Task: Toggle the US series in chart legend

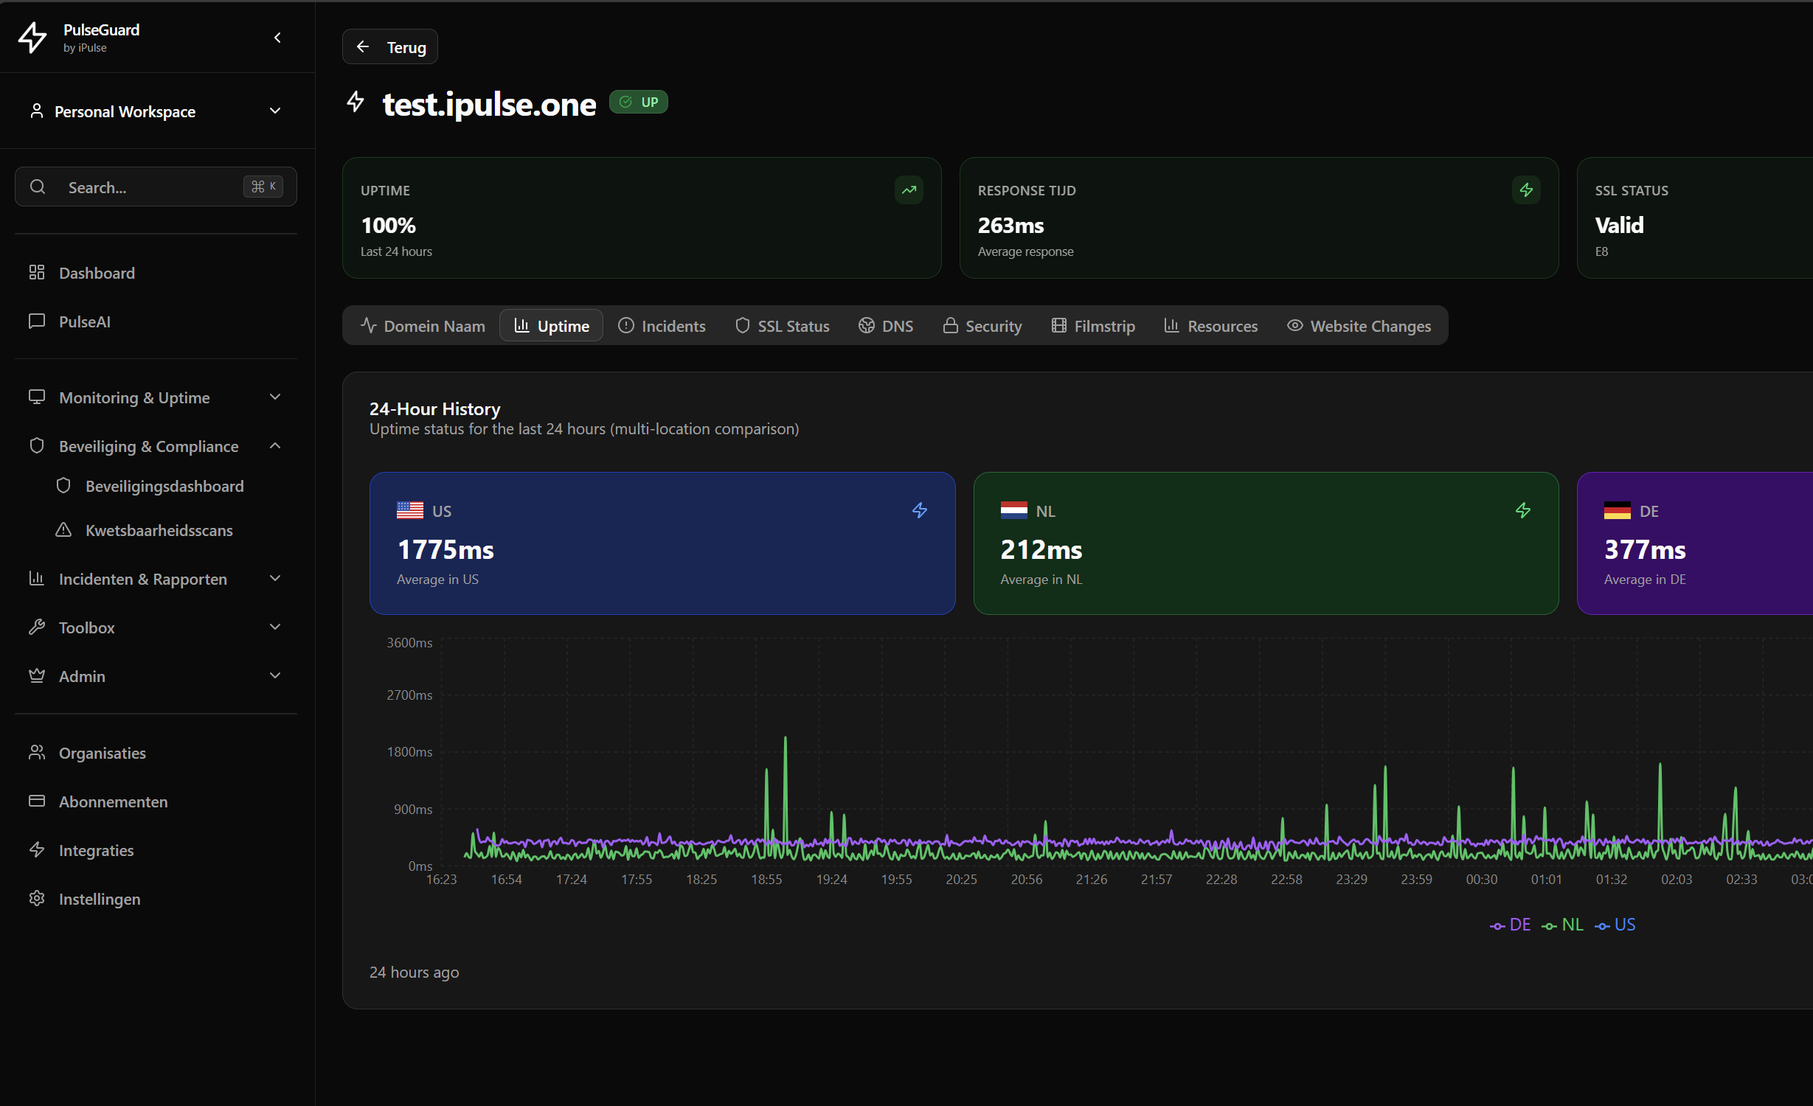Action: [1615, 925]
